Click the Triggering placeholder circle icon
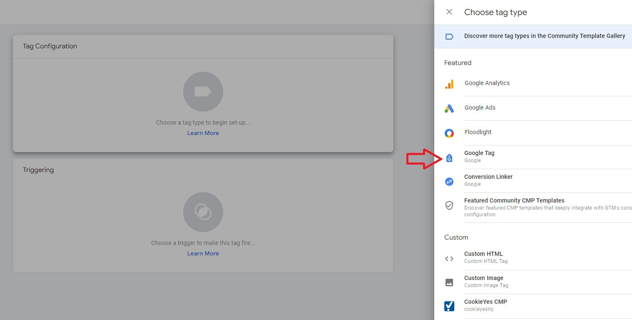This screenshot has height=320, width=632. pyautogui.click(x=203, y=212)
